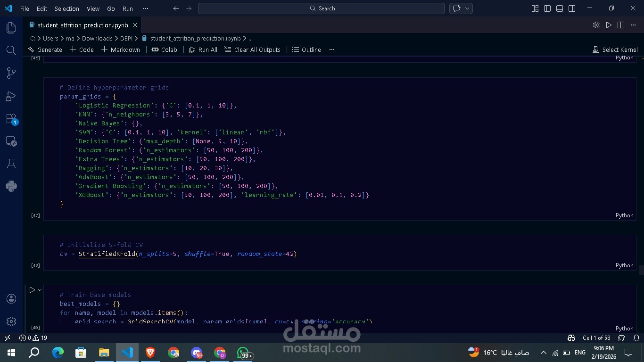
Task: Open Customize Layout icon
Action: tap(535, 8)
